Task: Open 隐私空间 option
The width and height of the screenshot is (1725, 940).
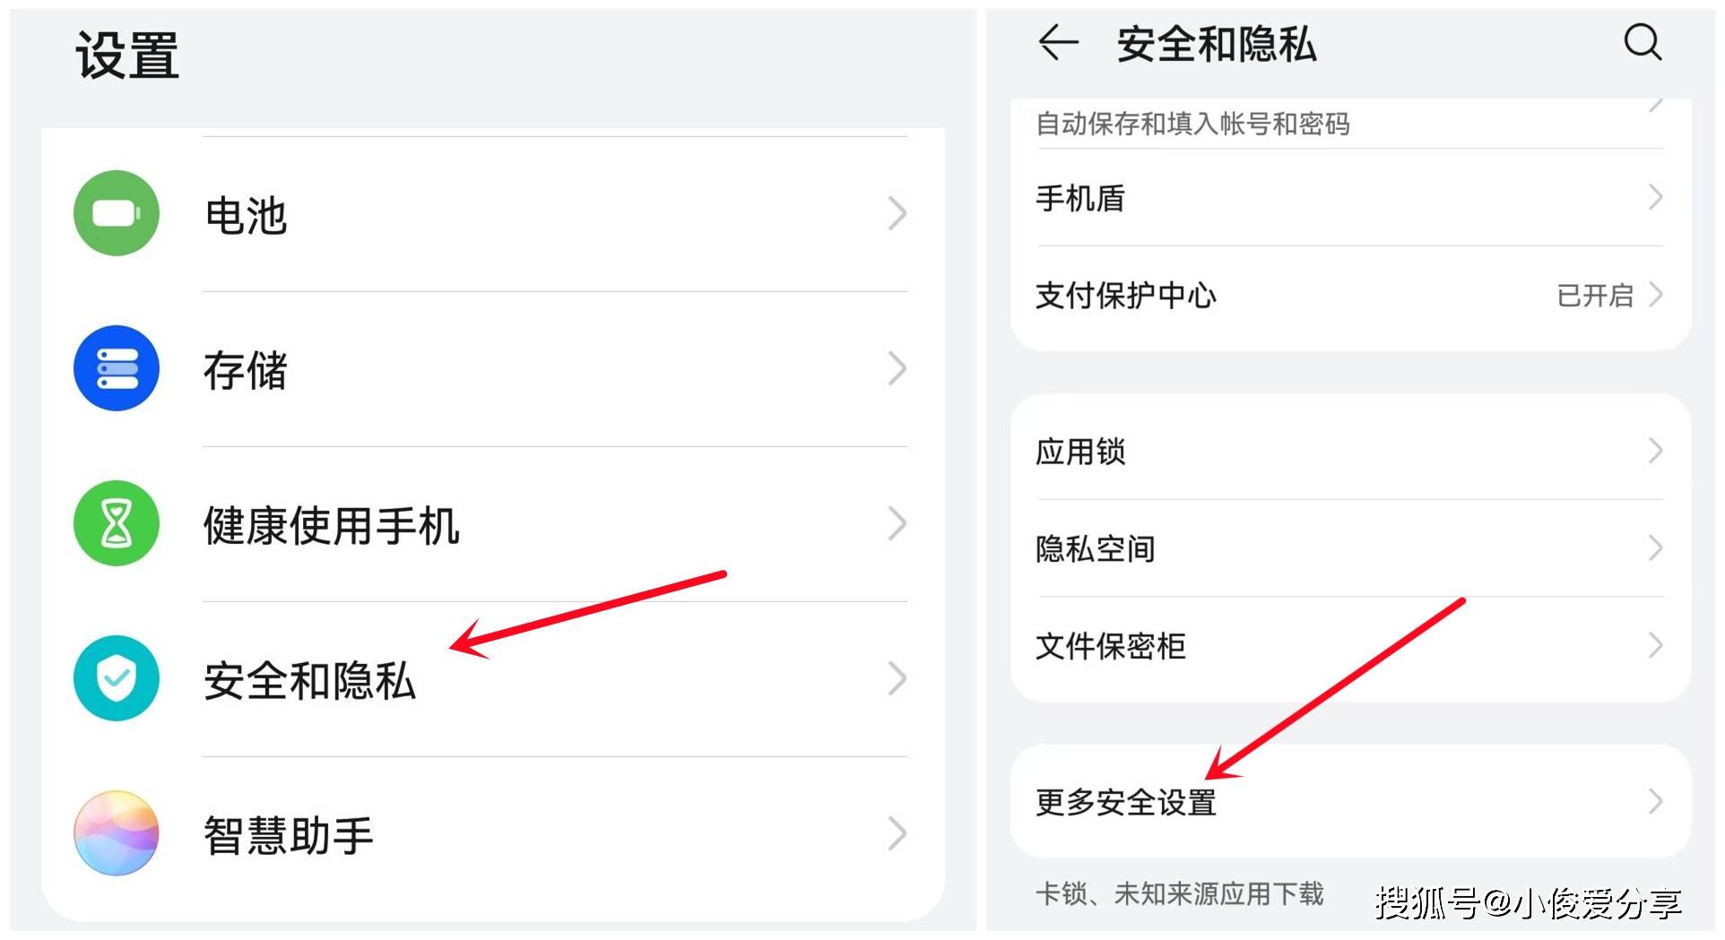Action: tap(1095, 548)
